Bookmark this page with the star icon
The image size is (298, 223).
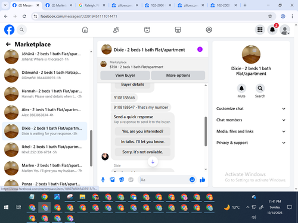click(270, 16)
